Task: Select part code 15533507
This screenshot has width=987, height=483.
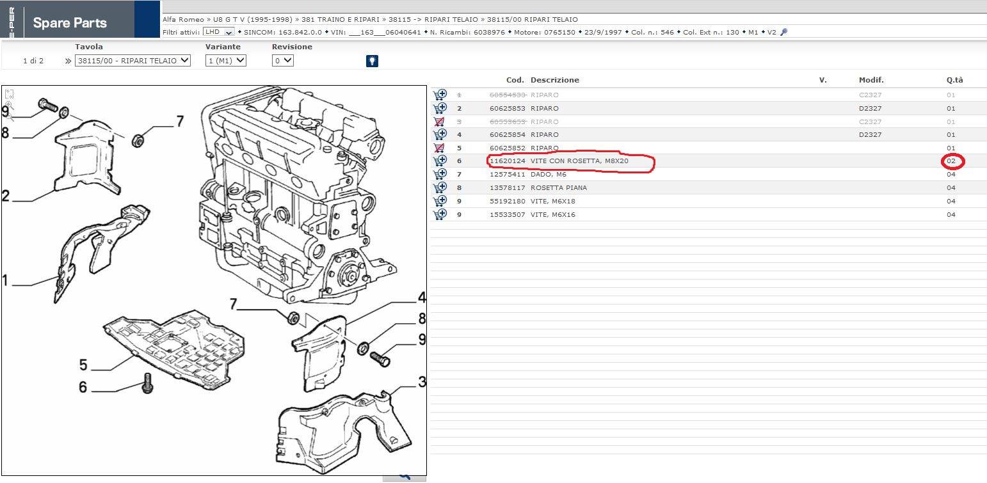Action: point(508,214)
